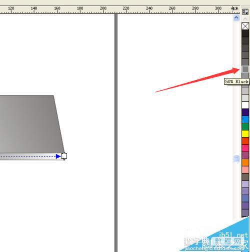Choose the bright blue palette swatch
This screenshot has height=252, width=250.
(245, 119)
